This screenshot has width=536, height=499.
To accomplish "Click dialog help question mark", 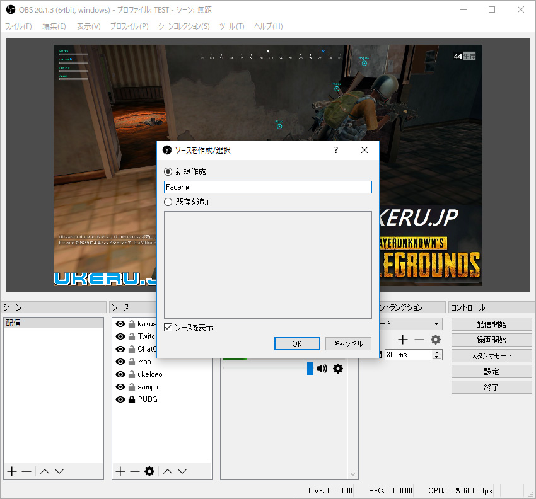I will [x=336, y=150].
